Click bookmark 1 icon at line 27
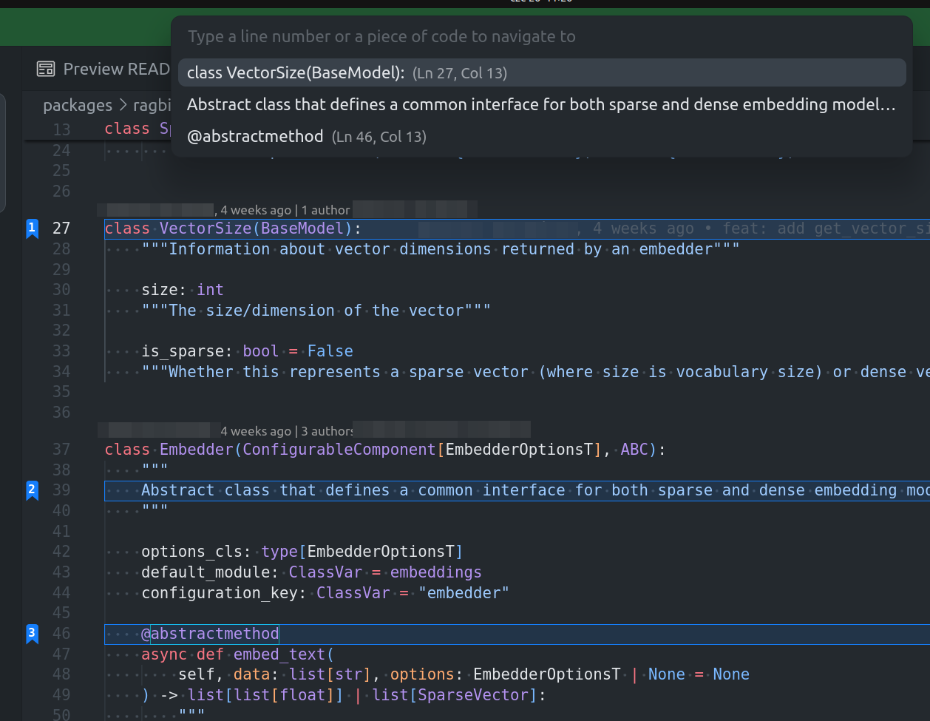This screenshot has height=721, width=930. point(32,229)
